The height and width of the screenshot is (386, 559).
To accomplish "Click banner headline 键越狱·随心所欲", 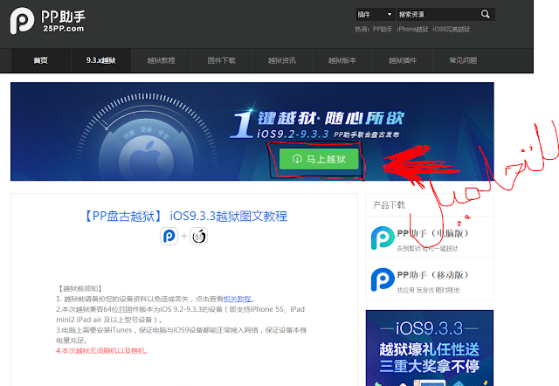I will pos(330,118).
